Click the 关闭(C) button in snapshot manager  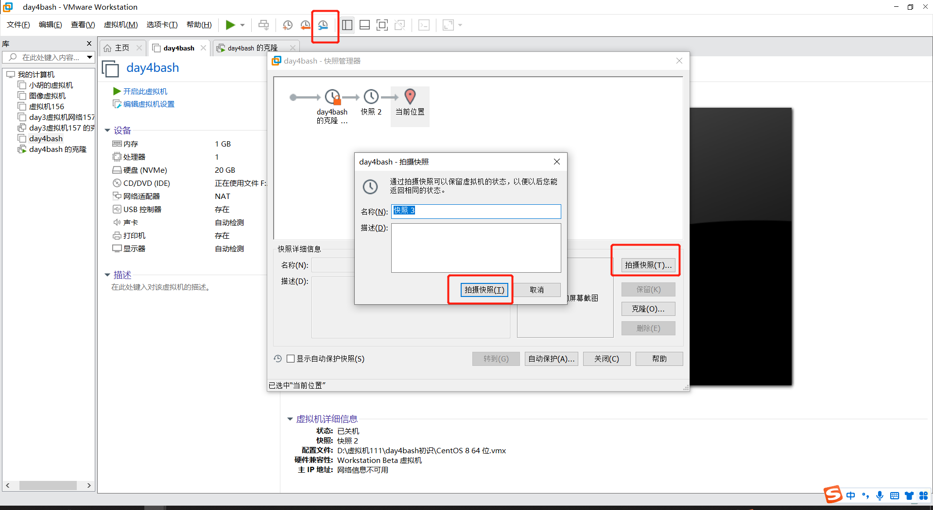[x=607, y=359]
